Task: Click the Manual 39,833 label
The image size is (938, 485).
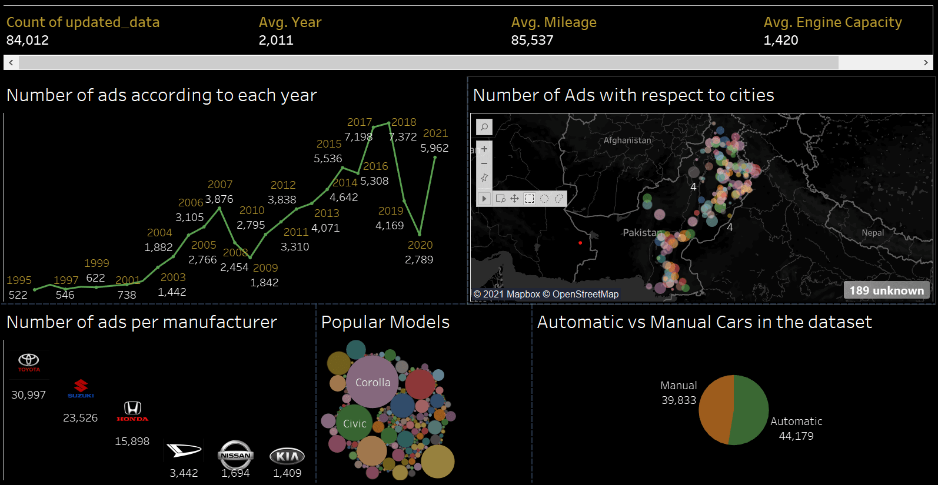Action: tap(678, 393)
